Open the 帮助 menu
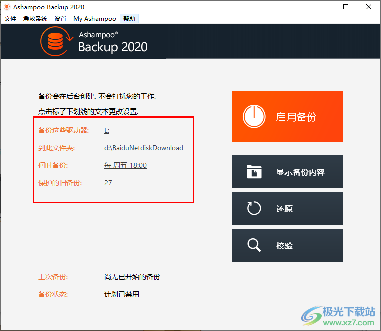The image size is (381, 331). 129,19
